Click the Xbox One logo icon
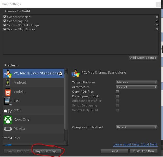 pyautogui.click(x=8, y=120)
